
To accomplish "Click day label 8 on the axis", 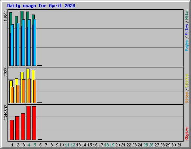I will pyautogui.click(x=51, y=145).
